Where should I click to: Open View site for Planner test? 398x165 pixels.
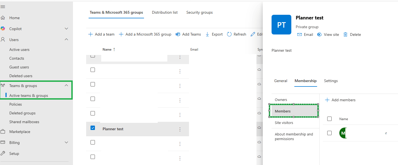pyautogui.click(x=328, y=34)
